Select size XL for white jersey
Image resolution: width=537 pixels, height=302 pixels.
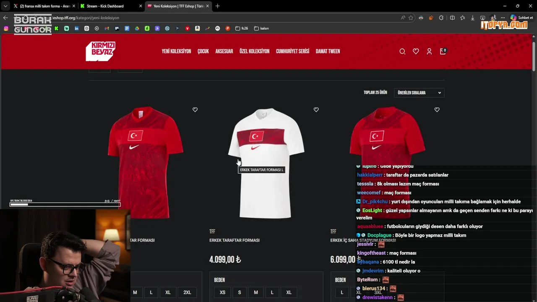(289, 292)
